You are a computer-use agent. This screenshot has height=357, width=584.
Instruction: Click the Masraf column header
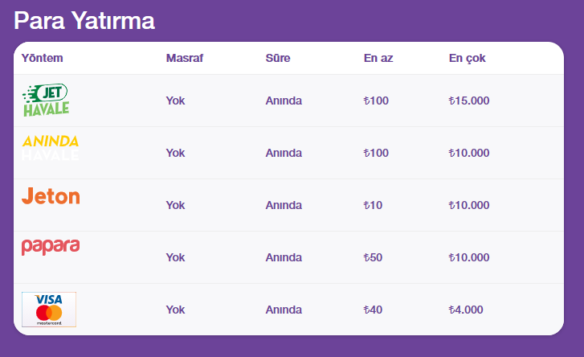point(185,58)
